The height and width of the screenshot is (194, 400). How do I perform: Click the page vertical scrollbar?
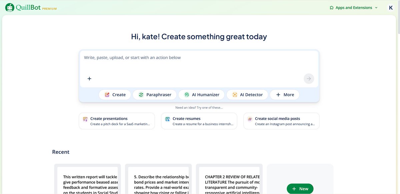click(398, 17)
